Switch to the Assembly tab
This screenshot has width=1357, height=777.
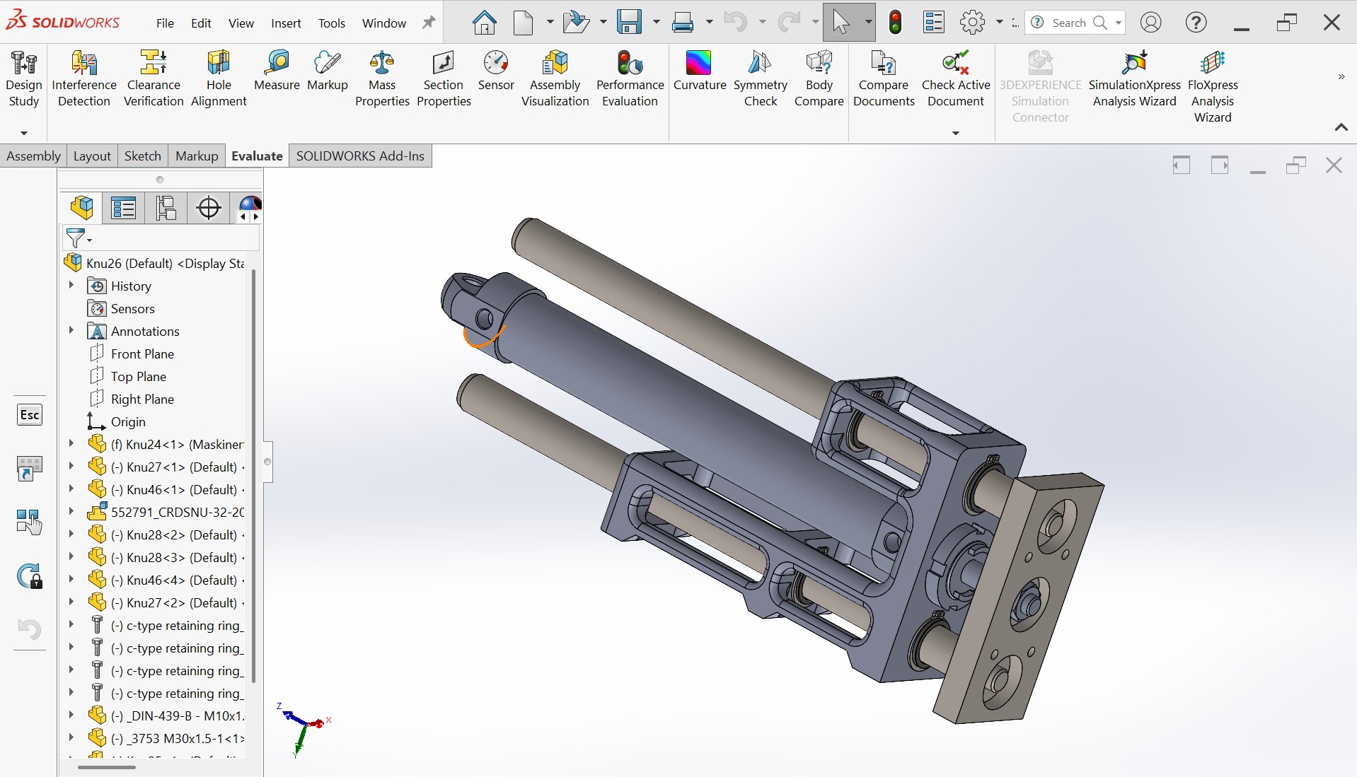(x=33, y=156)
